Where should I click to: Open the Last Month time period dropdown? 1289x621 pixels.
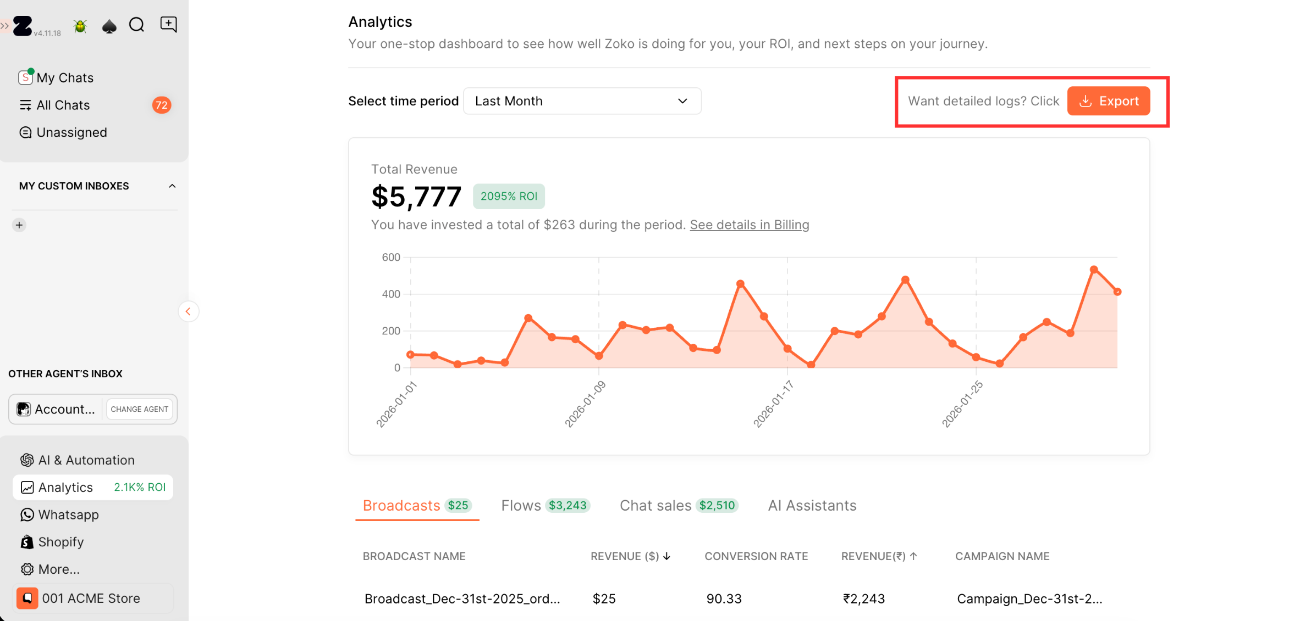[x=582, y=101]
